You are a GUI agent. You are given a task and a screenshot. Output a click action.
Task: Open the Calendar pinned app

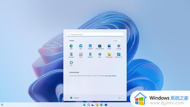[90, 47]
